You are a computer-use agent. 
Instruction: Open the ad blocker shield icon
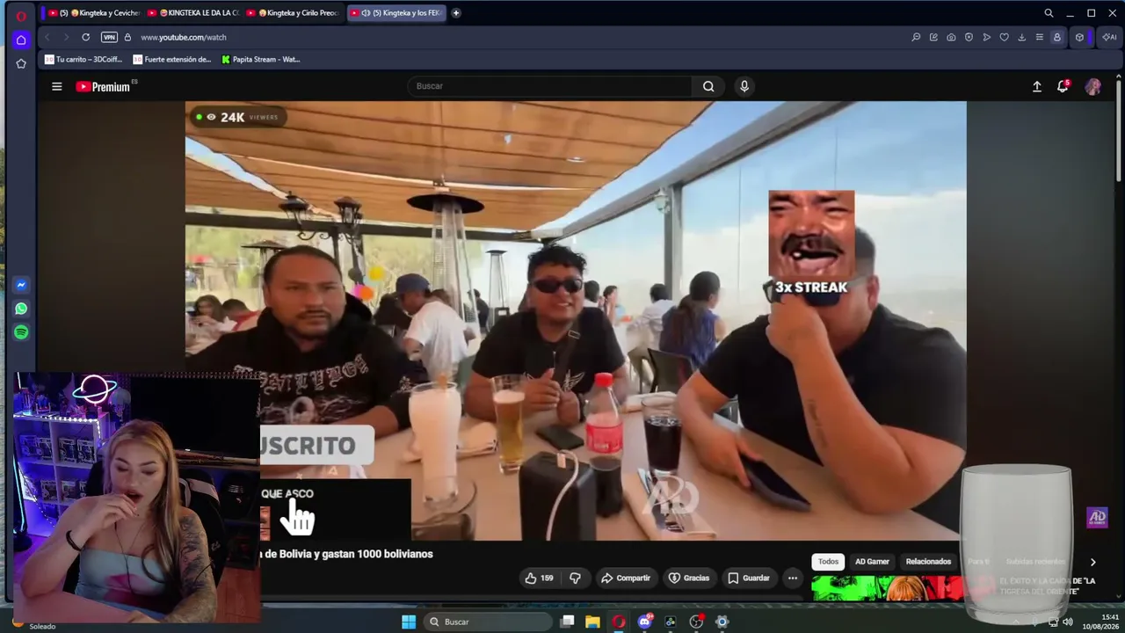[x=969, y=37]
